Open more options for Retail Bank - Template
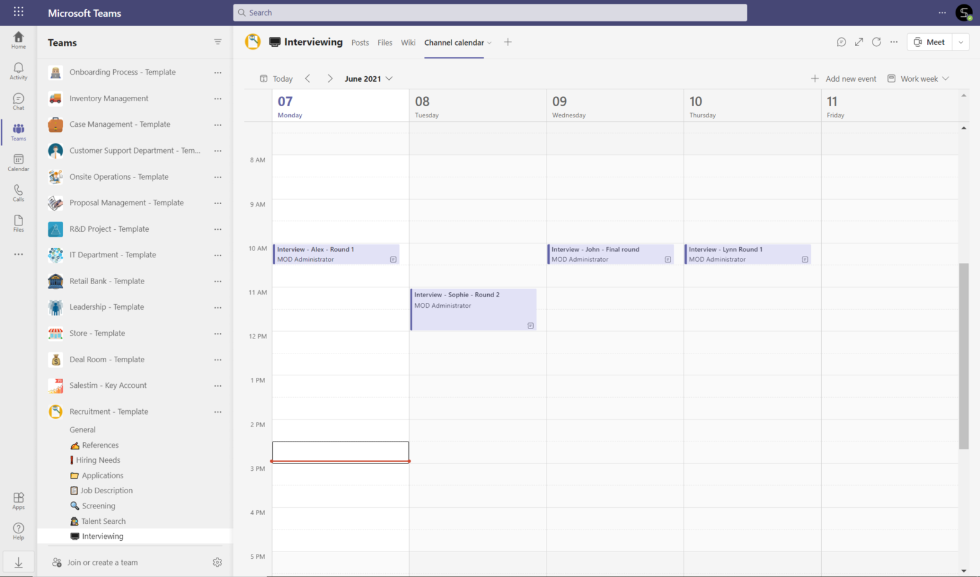 pyautogui.click(x=218, y=281)
